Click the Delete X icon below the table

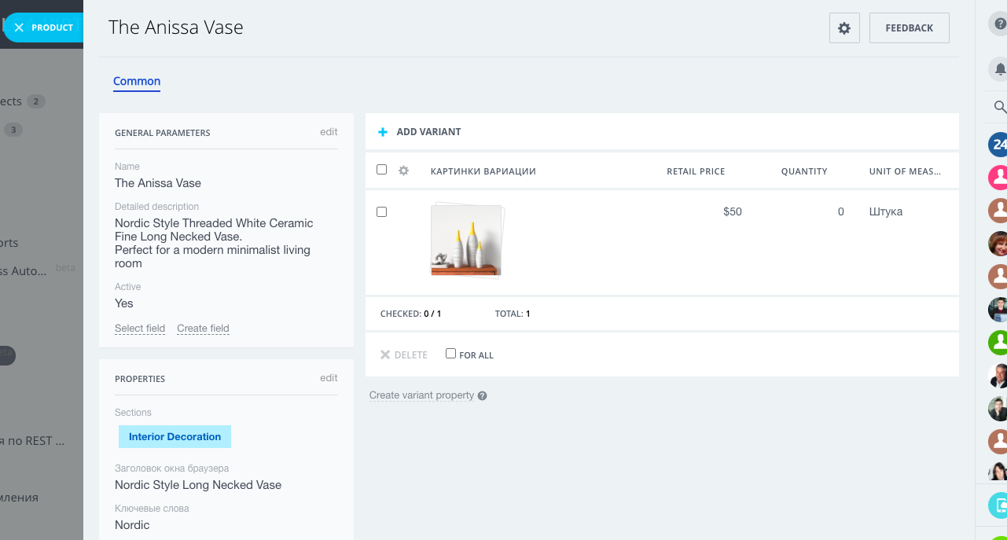pyautogui.click(x=385, y=354)
